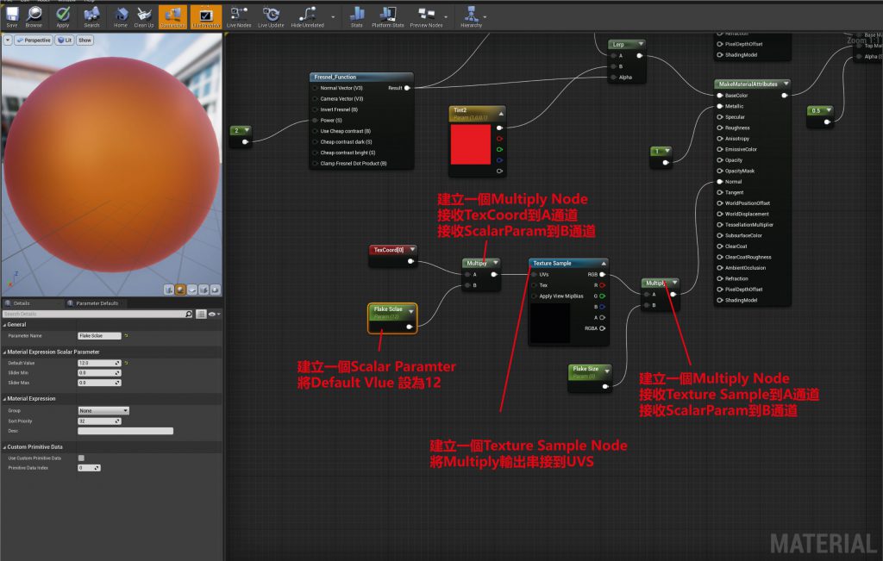Click the Home toolbar icon
This screenshot has height=561, width=883.
[121, 16]
